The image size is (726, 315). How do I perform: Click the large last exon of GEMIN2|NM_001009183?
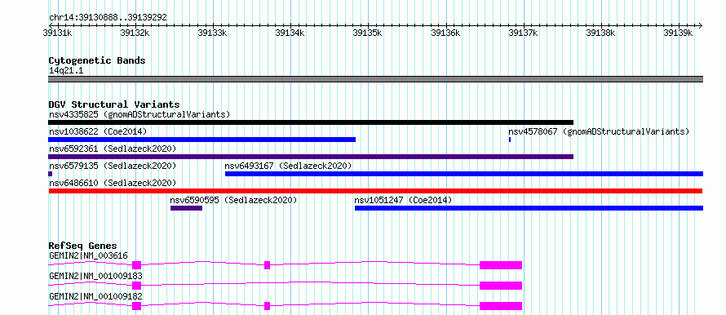(501, 286)
